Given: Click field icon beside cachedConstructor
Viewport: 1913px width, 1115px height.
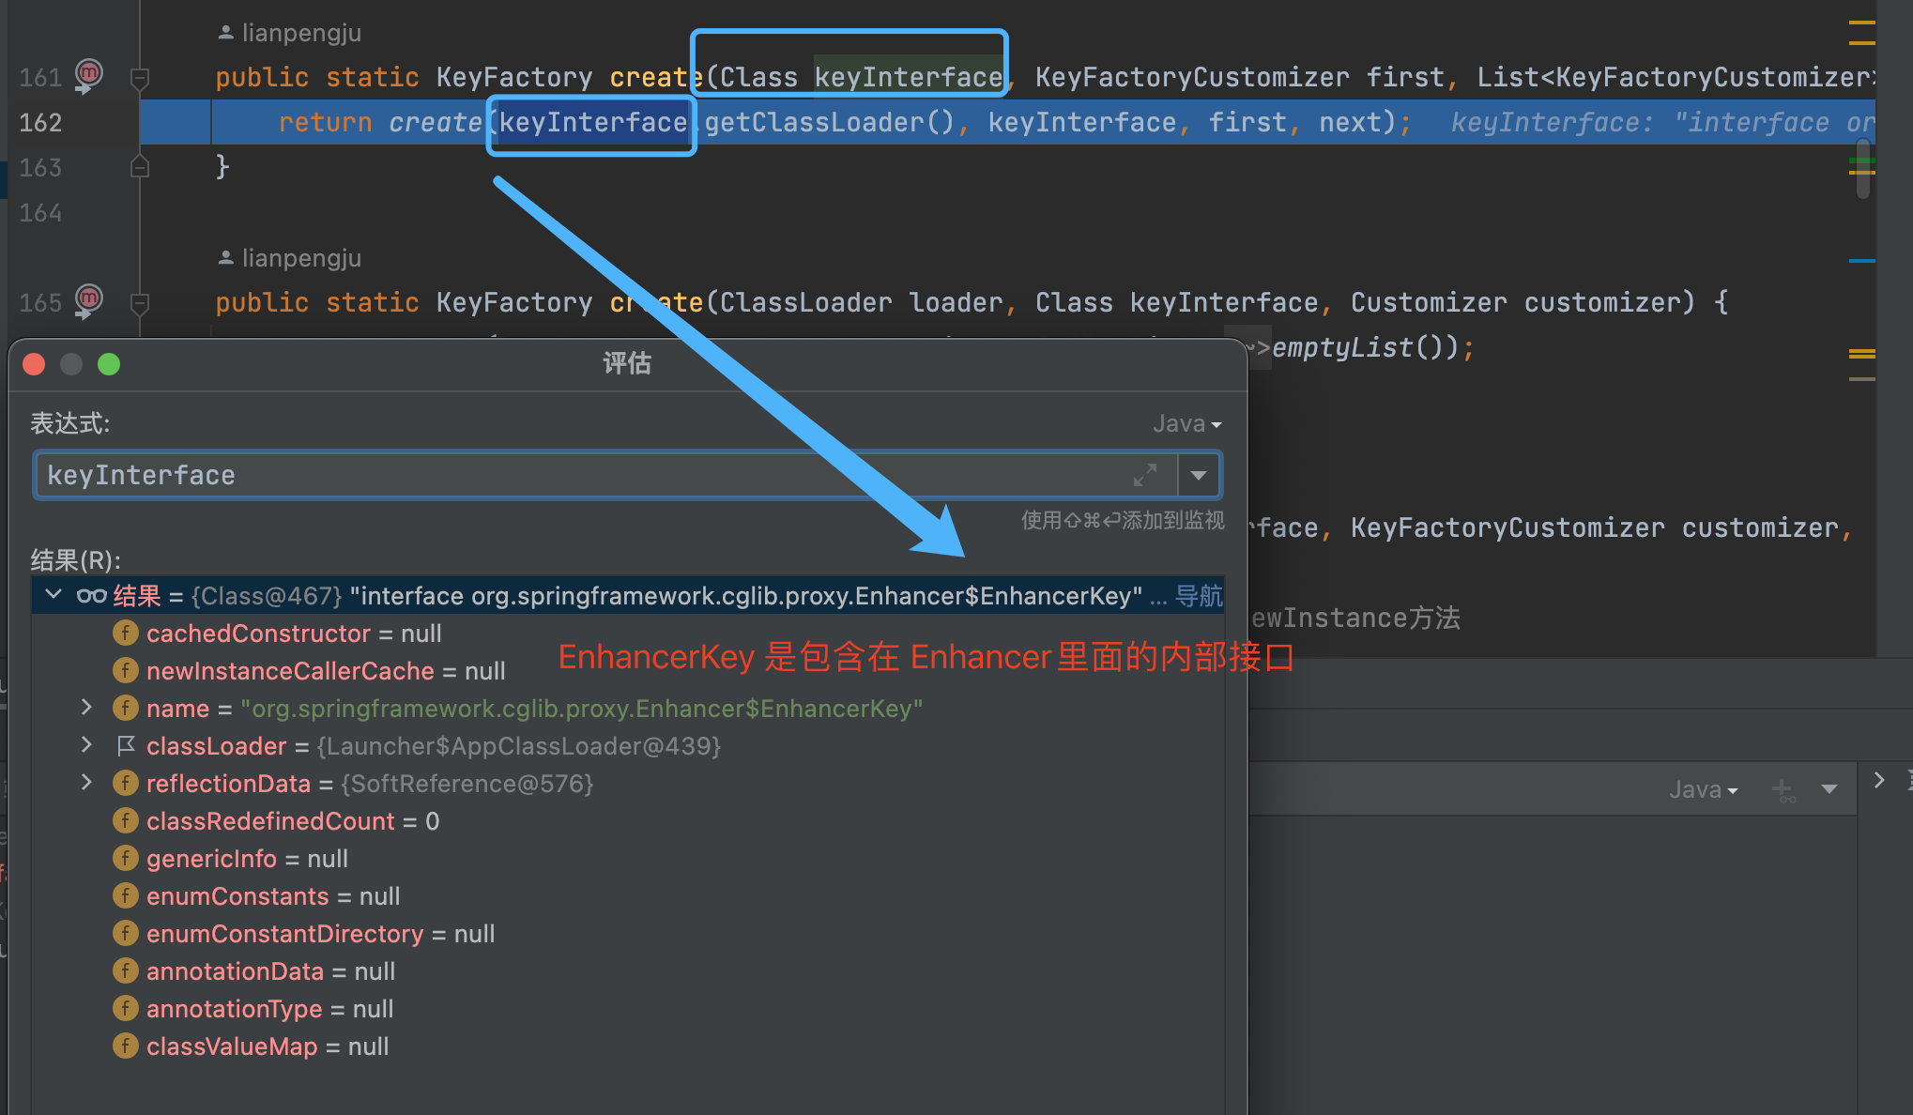Looking at the screenshot, I should [126, 633].
